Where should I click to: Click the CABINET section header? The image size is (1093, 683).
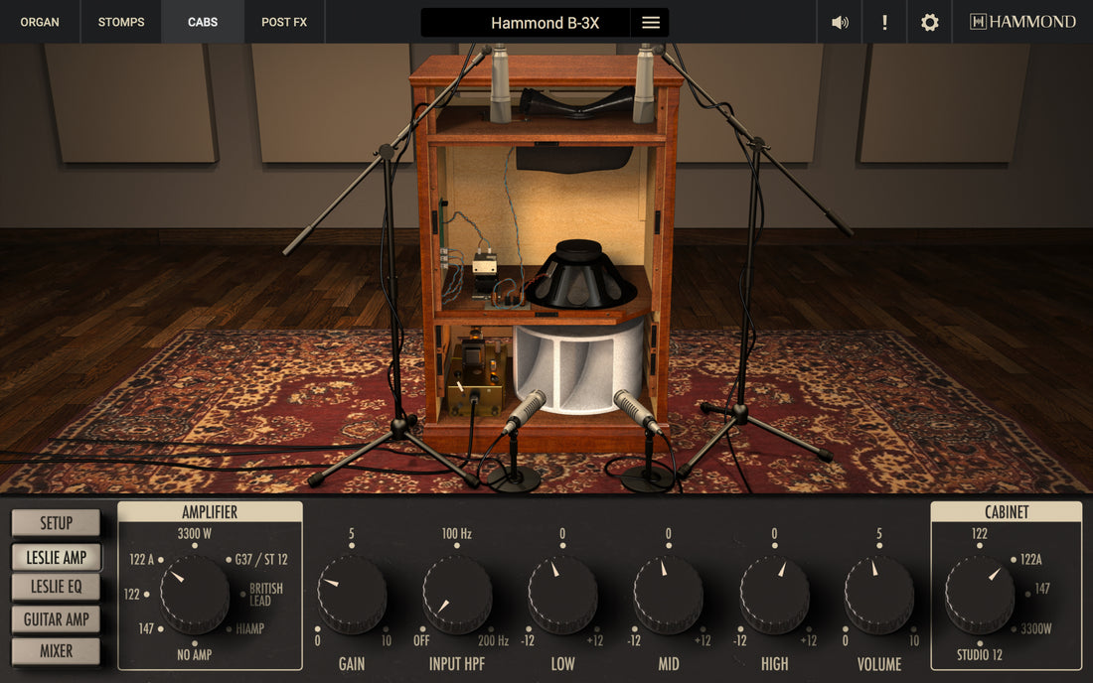[x=1006, y=511]
